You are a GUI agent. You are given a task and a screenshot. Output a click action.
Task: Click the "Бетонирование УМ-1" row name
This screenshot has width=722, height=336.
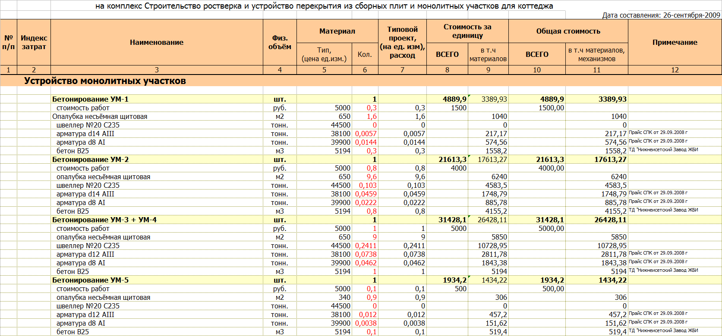(90, 99)
